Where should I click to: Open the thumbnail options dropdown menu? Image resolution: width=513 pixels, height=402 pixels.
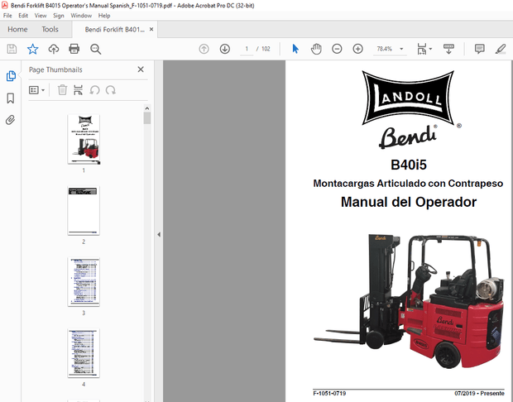pos(36,90)
